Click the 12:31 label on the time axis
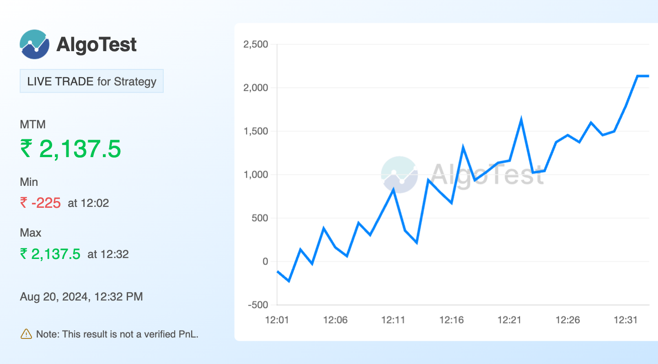The image size is (658, 364). [626, 320]
